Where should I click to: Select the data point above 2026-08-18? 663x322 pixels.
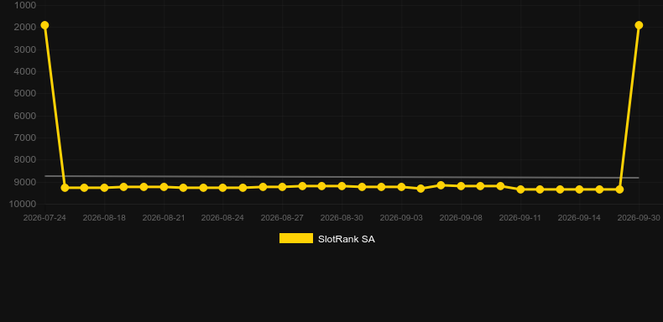104,188
